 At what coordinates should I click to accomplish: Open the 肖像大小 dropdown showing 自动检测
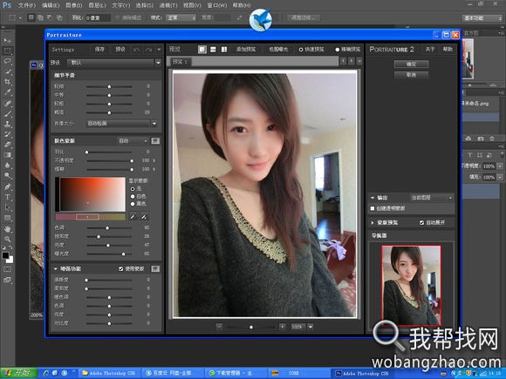click(122, 123)
